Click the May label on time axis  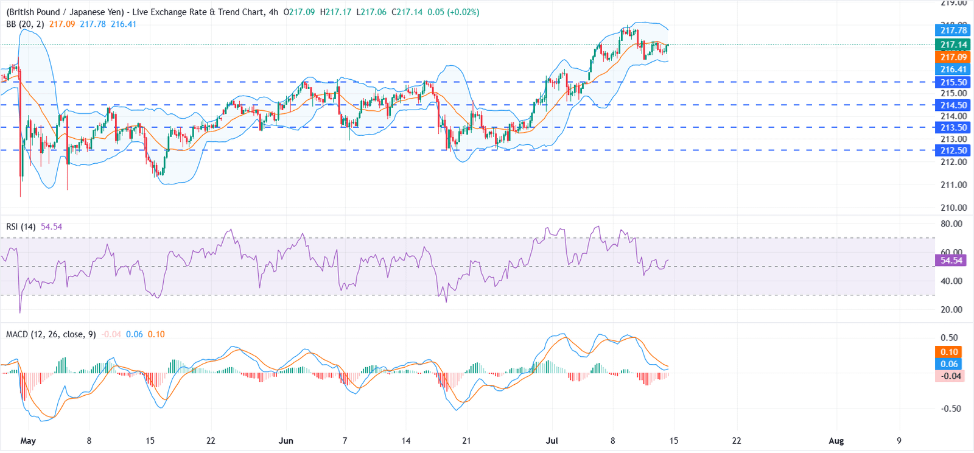(x=28, y=441)
